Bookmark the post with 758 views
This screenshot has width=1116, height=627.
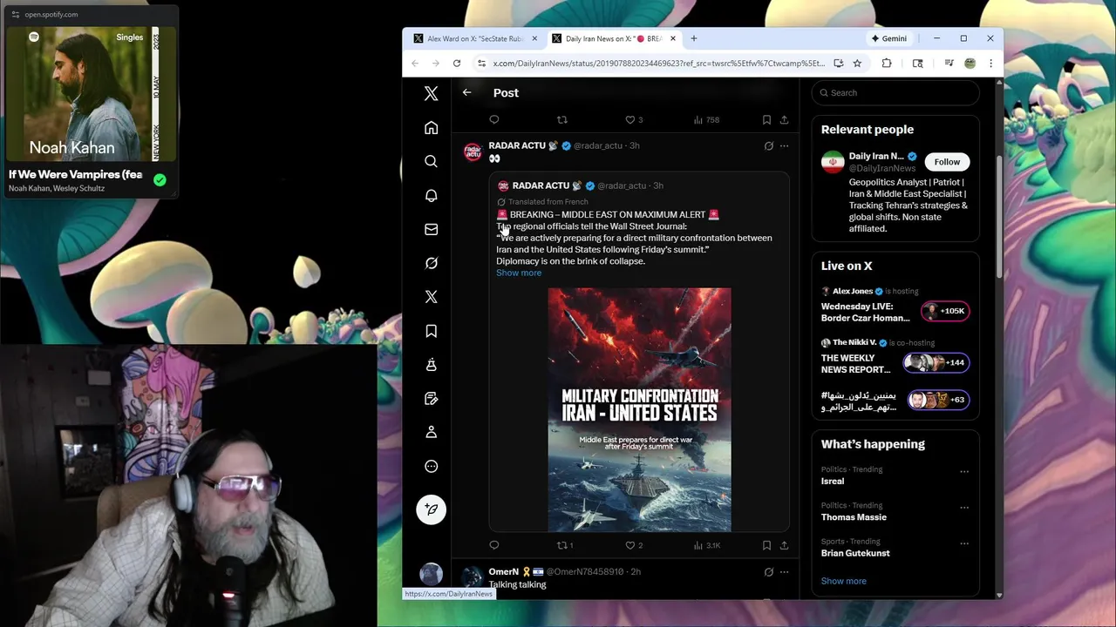coord(766,119)
